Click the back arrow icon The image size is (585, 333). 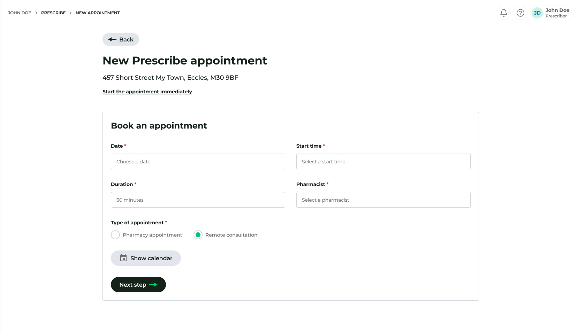112,39
